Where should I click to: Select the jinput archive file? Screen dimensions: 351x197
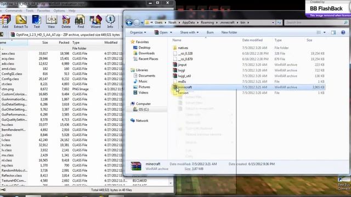pos(180,65)
